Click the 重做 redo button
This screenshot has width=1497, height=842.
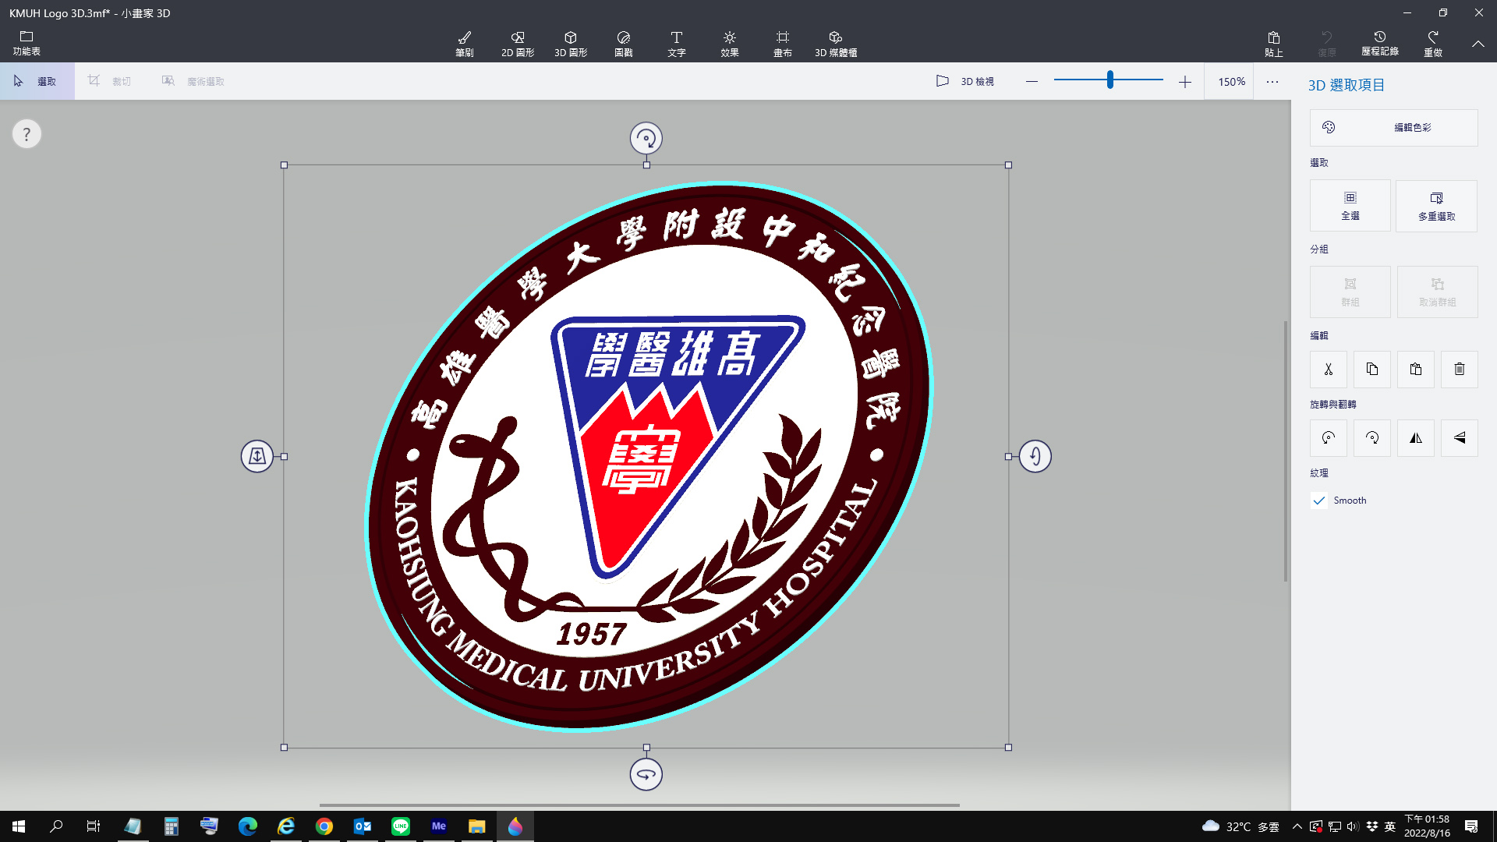tap(1433, 44)
